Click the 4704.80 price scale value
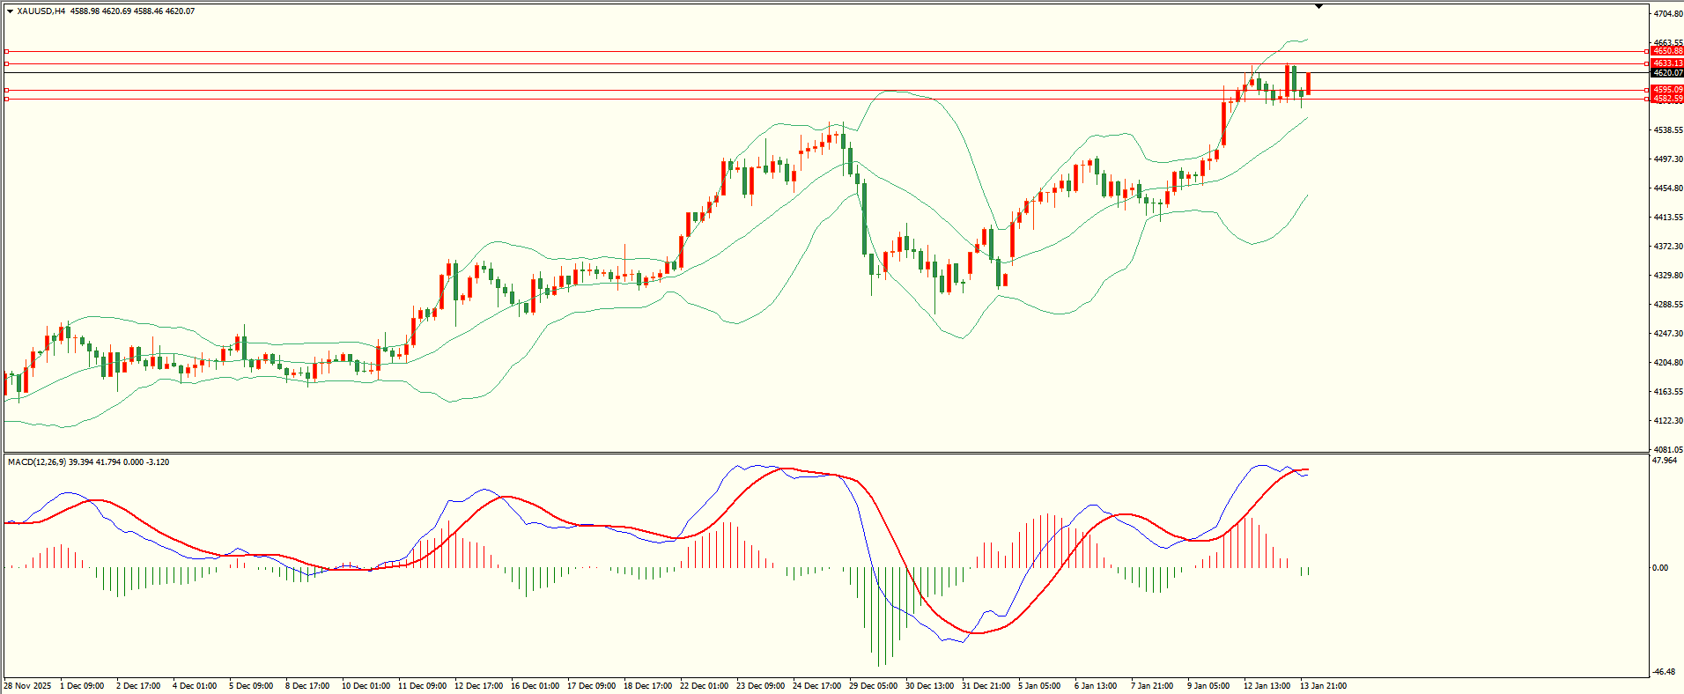This screenshot has width=1684, height=694. coord(1668,14)
